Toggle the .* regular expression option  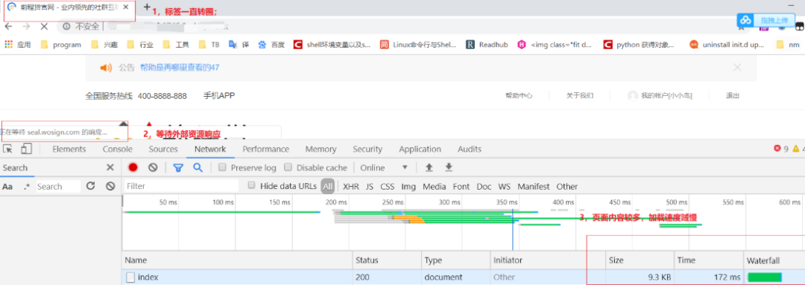pos(27,187)
